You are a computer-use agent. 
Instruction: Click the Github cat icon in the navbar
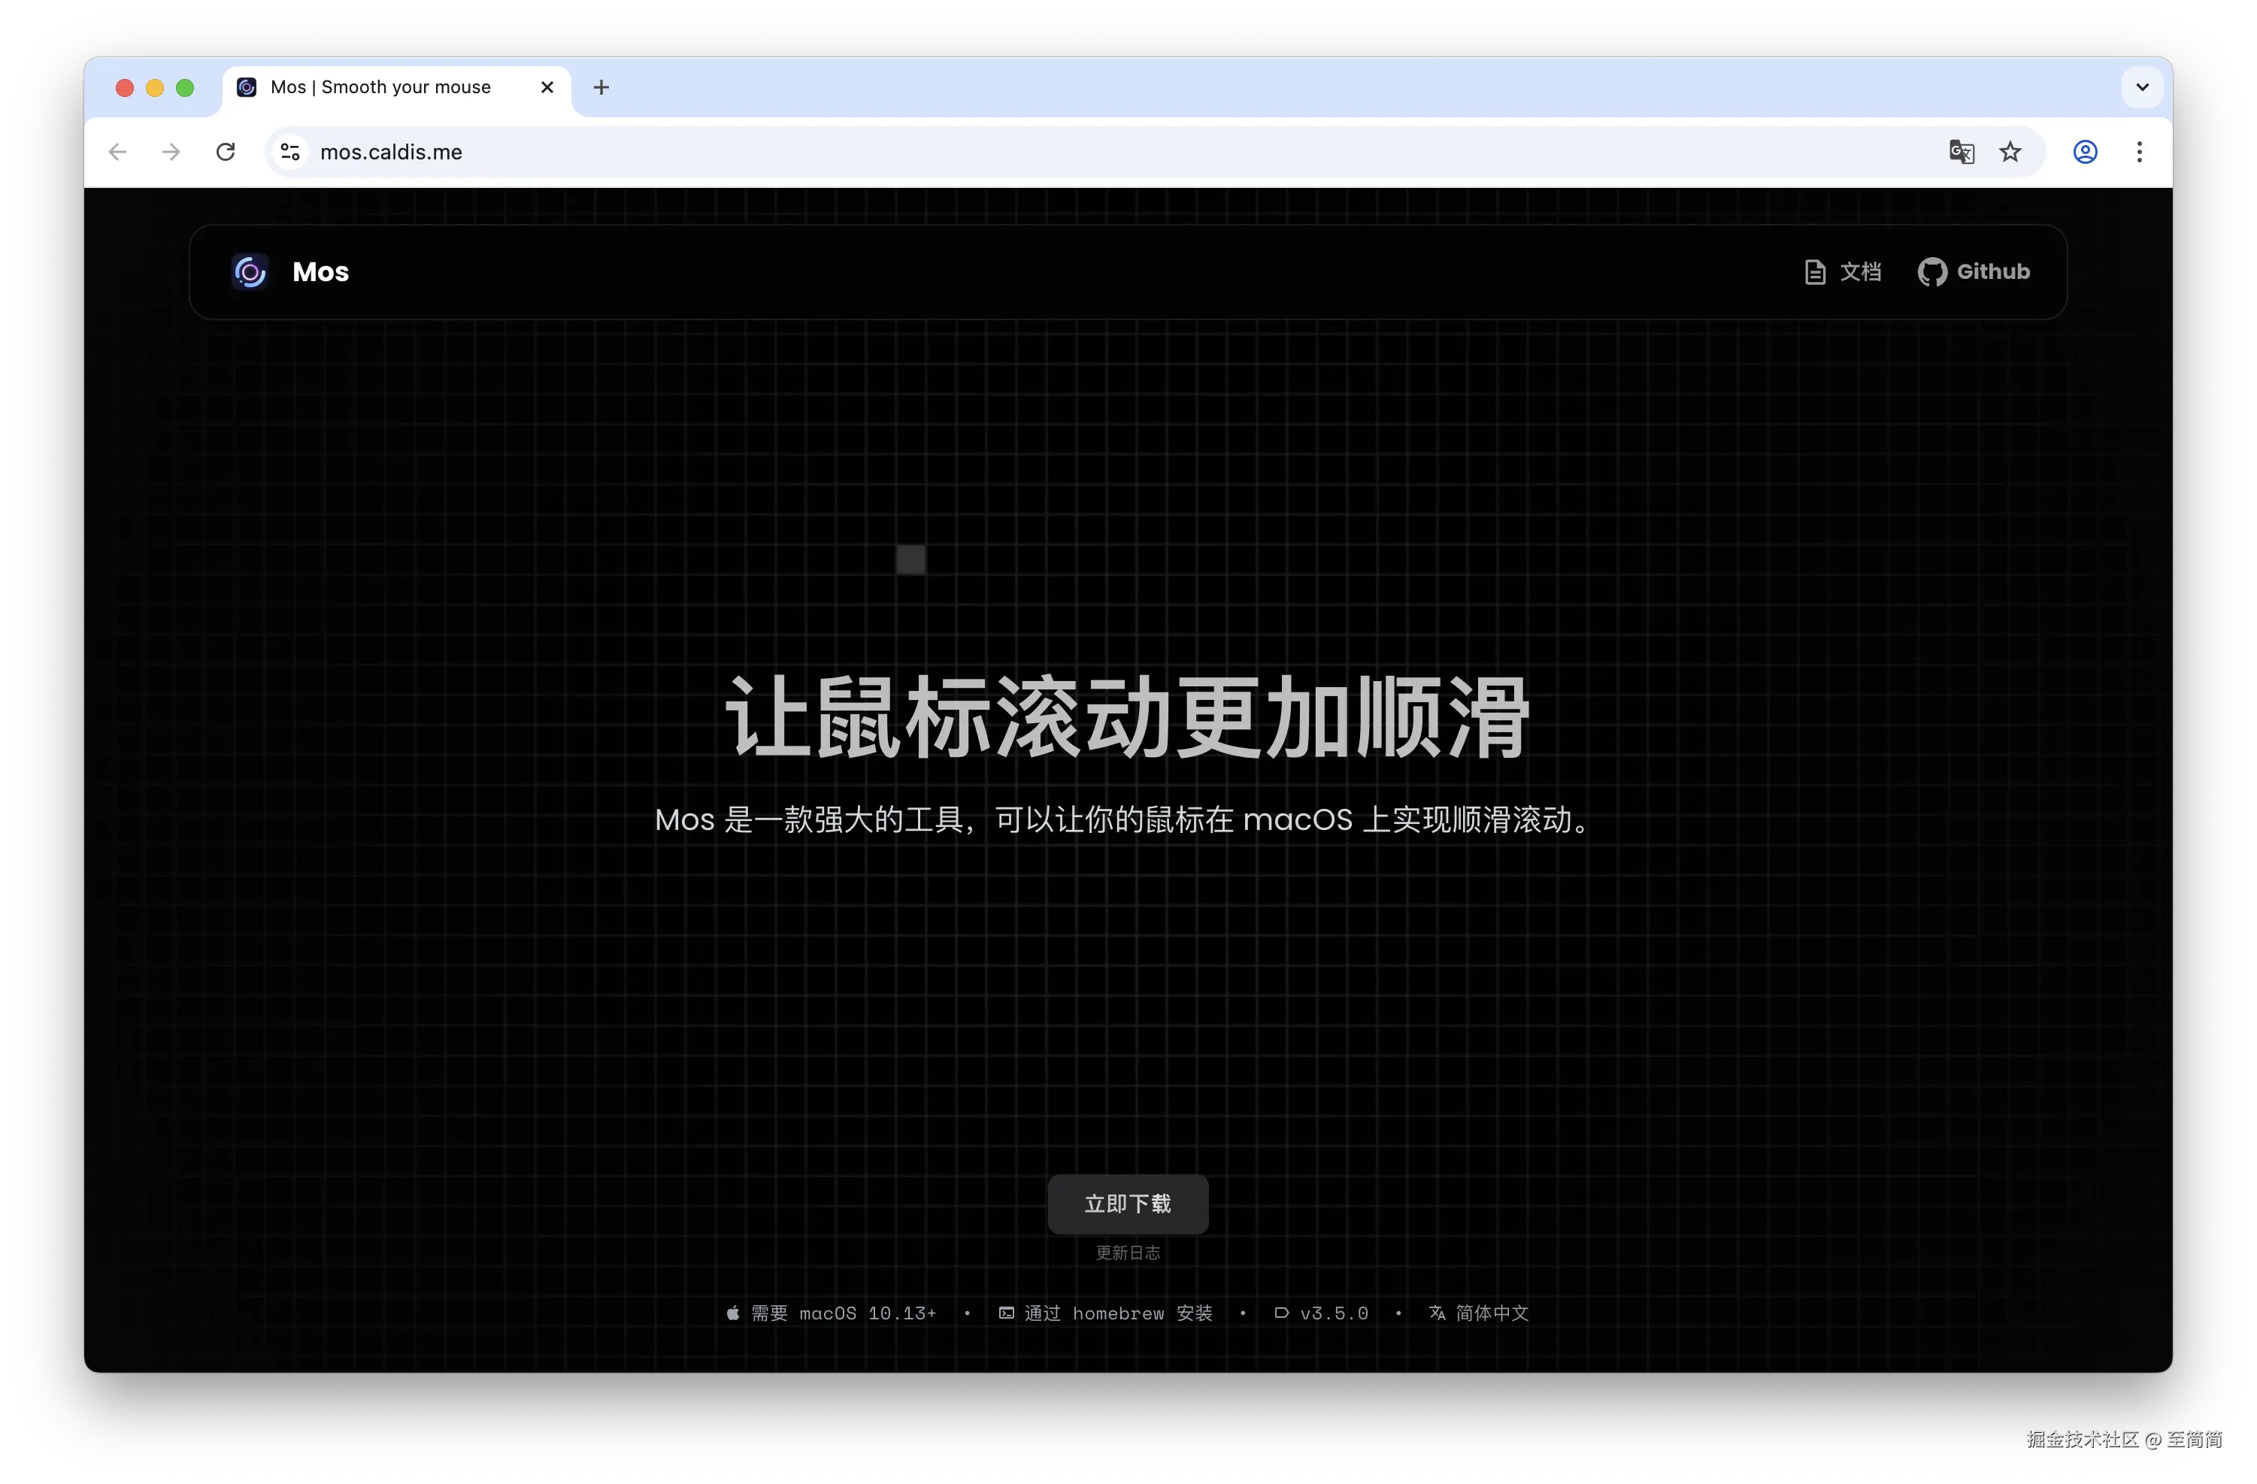click(x=1934, y=272)
